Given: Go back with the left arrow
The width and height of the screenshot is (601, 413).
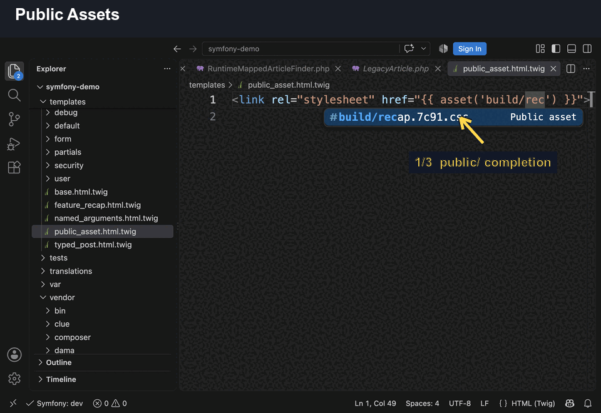Looking at the screenshot, I should point(177,49).
